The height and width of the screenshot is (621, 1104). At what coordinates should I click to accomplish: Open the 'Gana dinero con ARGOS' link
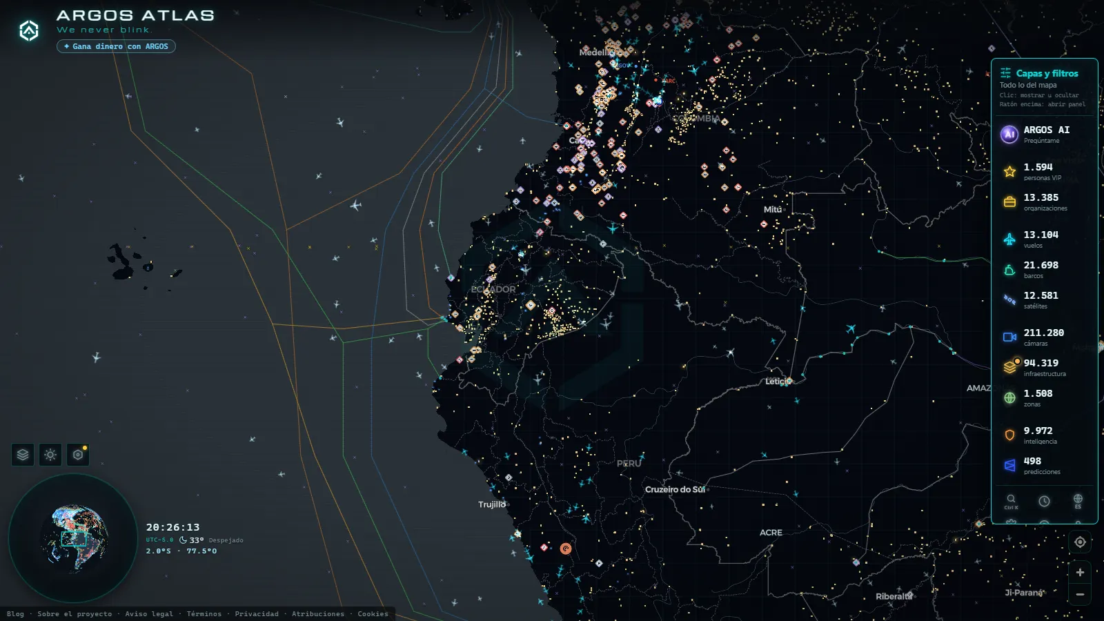[116, 46]
